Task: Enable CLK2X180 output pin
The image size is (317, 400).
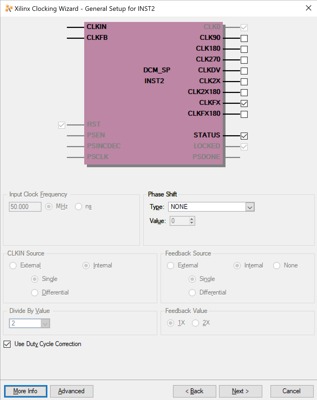Action: pos(244,93)
